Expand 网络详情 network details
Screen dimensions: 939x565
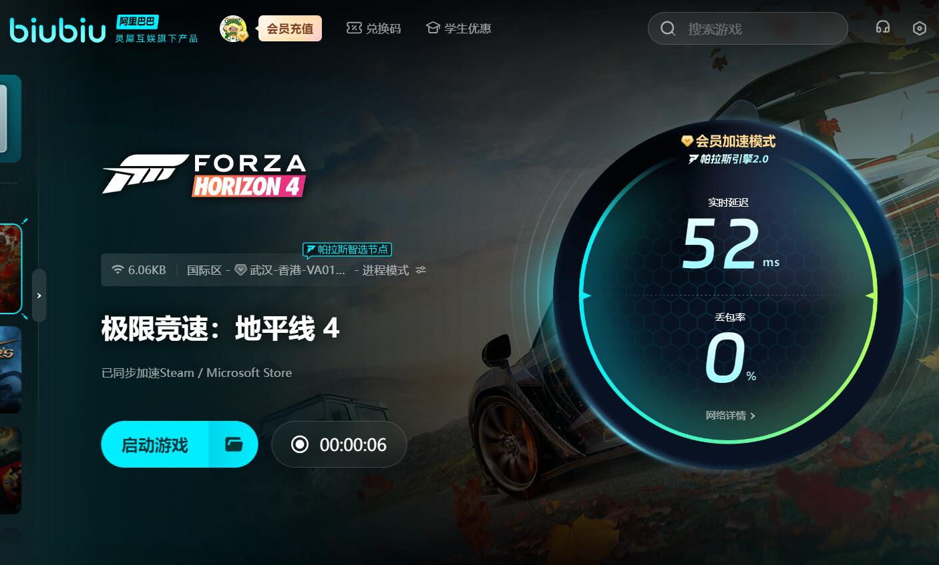pos(730,416)
